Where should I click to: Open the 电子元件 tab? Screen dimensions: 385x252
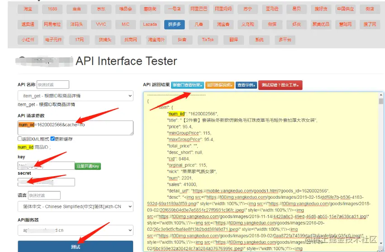[x=53, y=40]
